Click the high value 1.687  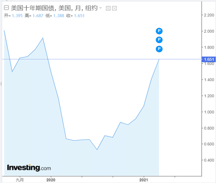point(38,16)
